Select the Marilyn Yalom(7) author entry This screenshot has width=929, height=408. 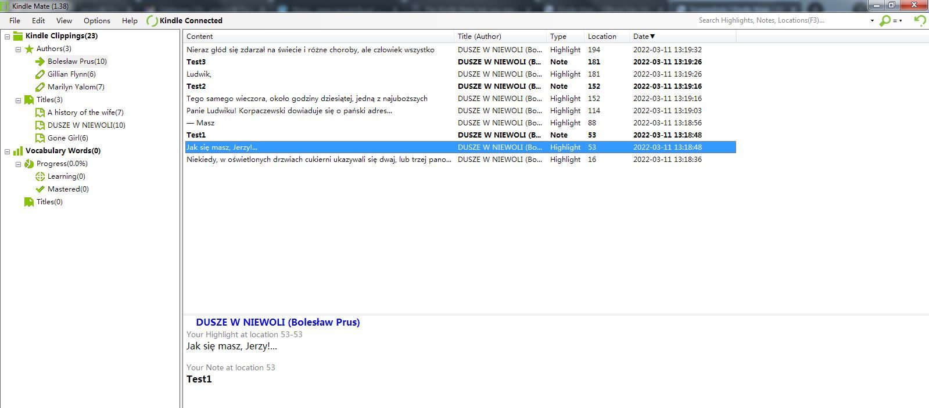click(x=76, y=87)
